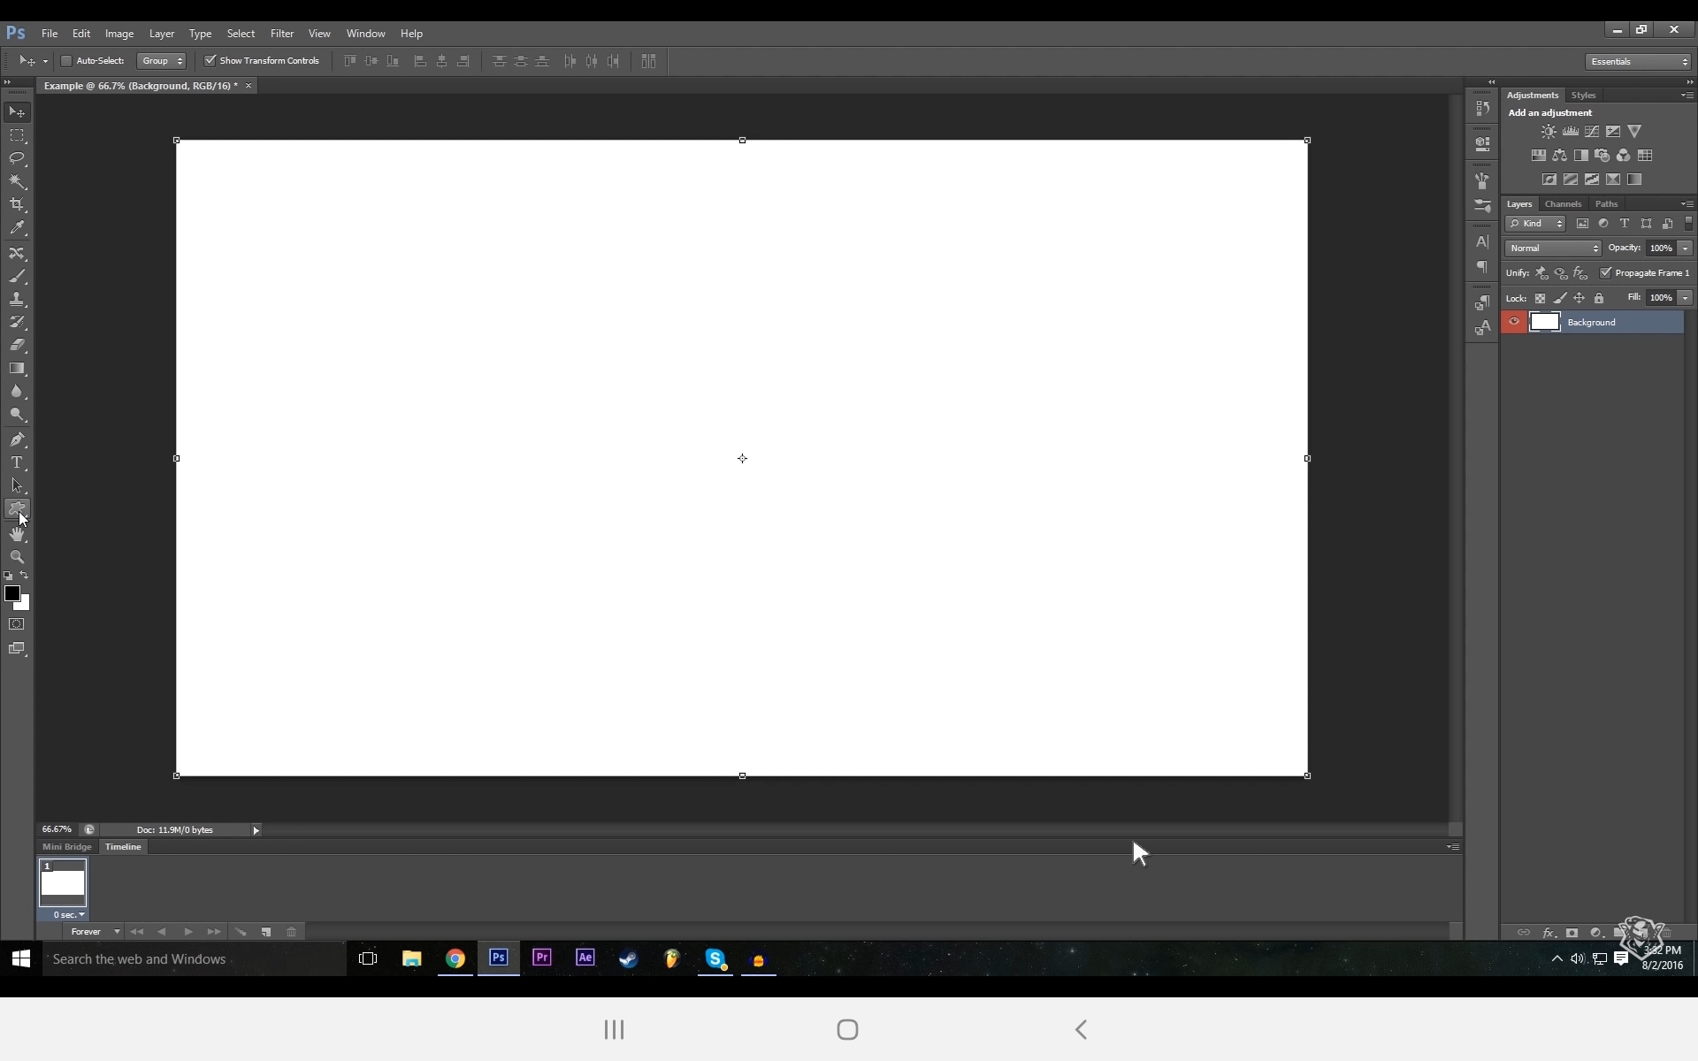1698x1061 pixels.
Task: Select the Lasso tool
Action: coord(17,158)
